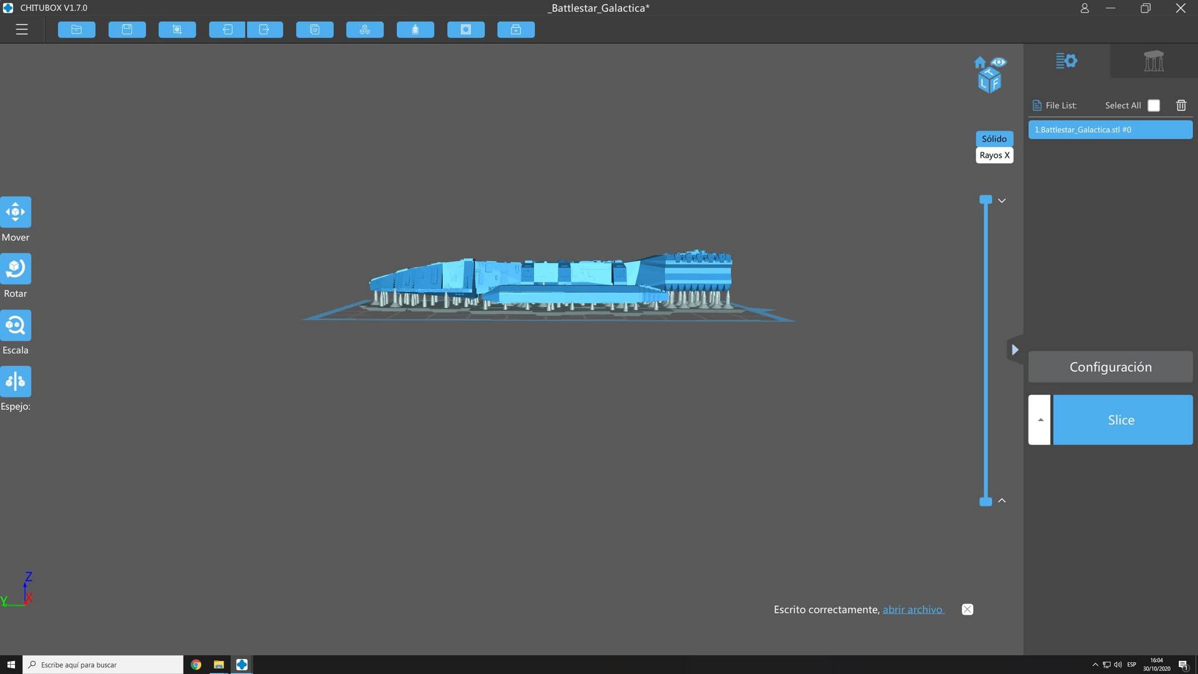Switch to Sólido view mode
Viewport: 1198px width, 674px height.
994,139
